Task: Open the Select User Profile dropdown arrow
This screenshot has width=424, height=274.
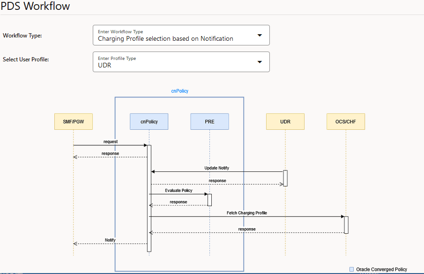Action: pos(260,61)
